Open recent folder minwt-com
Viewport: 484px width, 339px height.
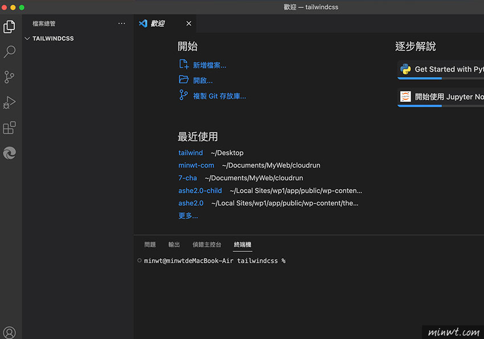(196, 165)
